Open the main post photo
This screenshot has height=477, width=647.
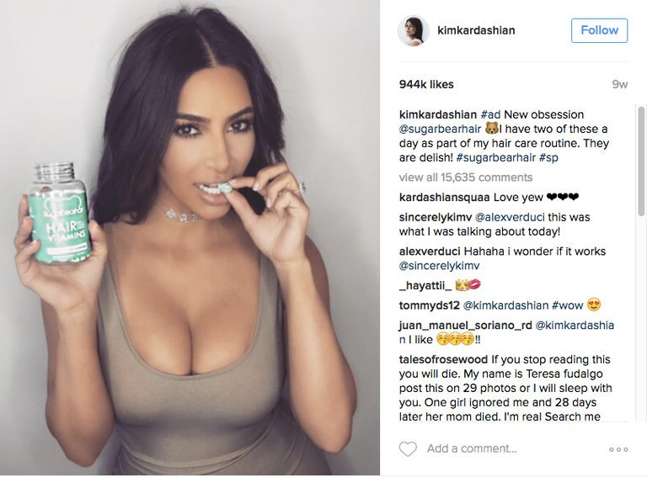190,238
